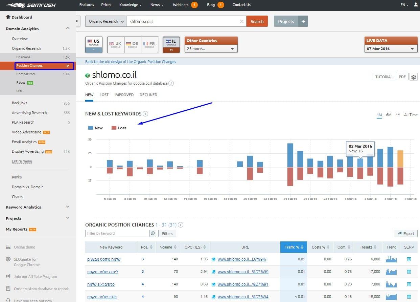Open the LOST tab
The image size is (420, 302).
104,95
